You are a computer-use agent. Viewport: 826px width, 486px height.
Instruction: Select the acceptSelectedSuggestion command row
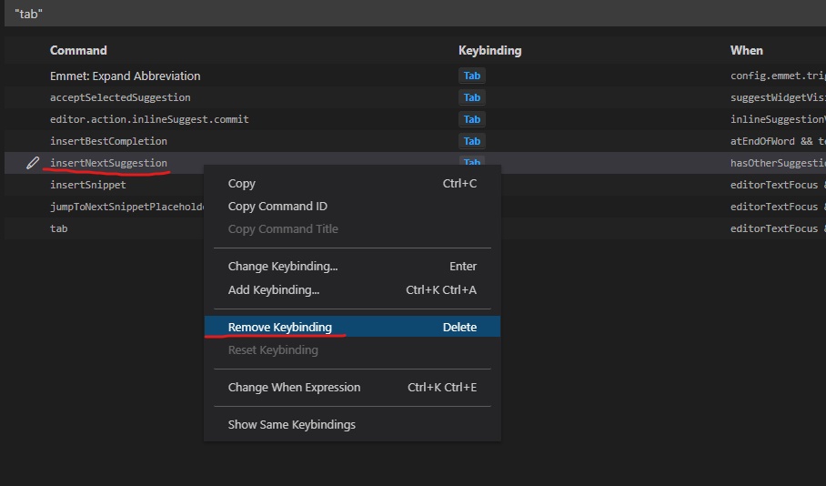click(415, 97)
